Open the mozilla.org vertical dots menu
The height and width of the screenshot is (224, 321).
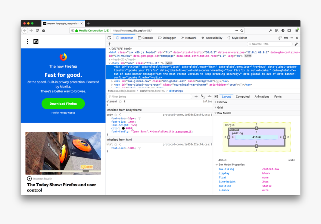(27, 42)
